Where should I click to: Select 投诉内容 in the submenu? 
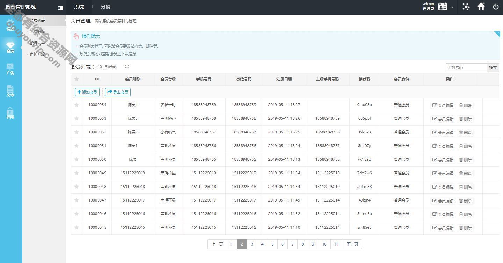tap(37, 43)
